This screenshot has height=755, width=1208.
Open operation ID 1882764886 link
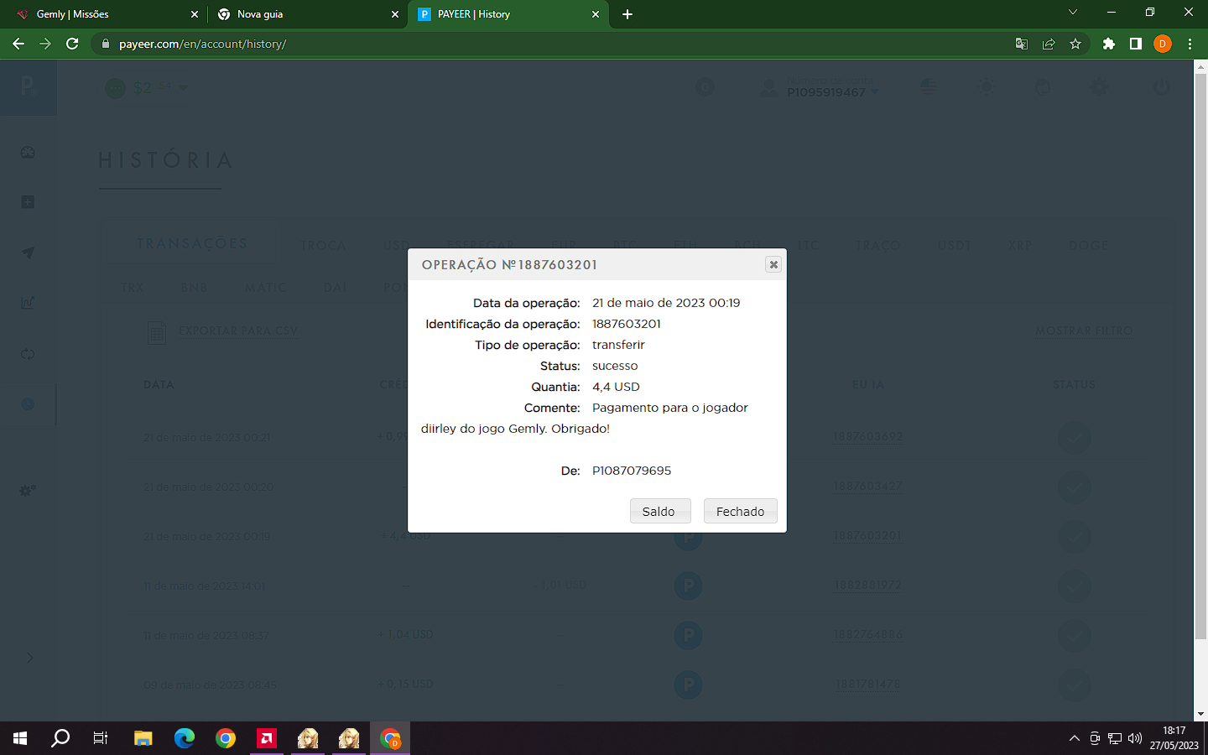pyautogui.click(x=868, y=634)
